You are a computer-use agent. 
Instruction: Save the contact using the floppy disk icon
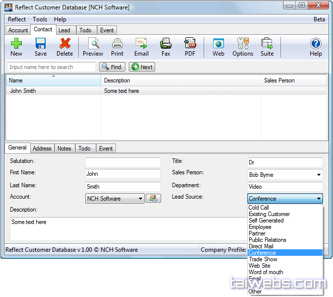[41, 47]
